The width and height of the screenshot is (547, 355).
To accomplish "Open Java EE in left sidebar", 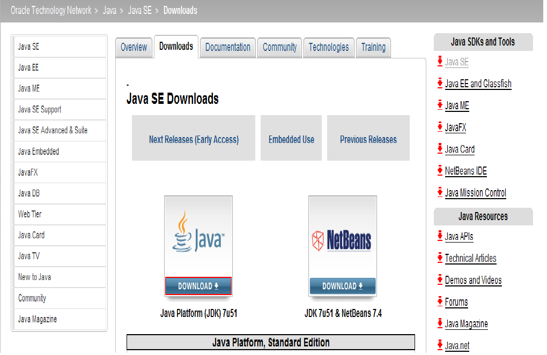I will point(60,67).
